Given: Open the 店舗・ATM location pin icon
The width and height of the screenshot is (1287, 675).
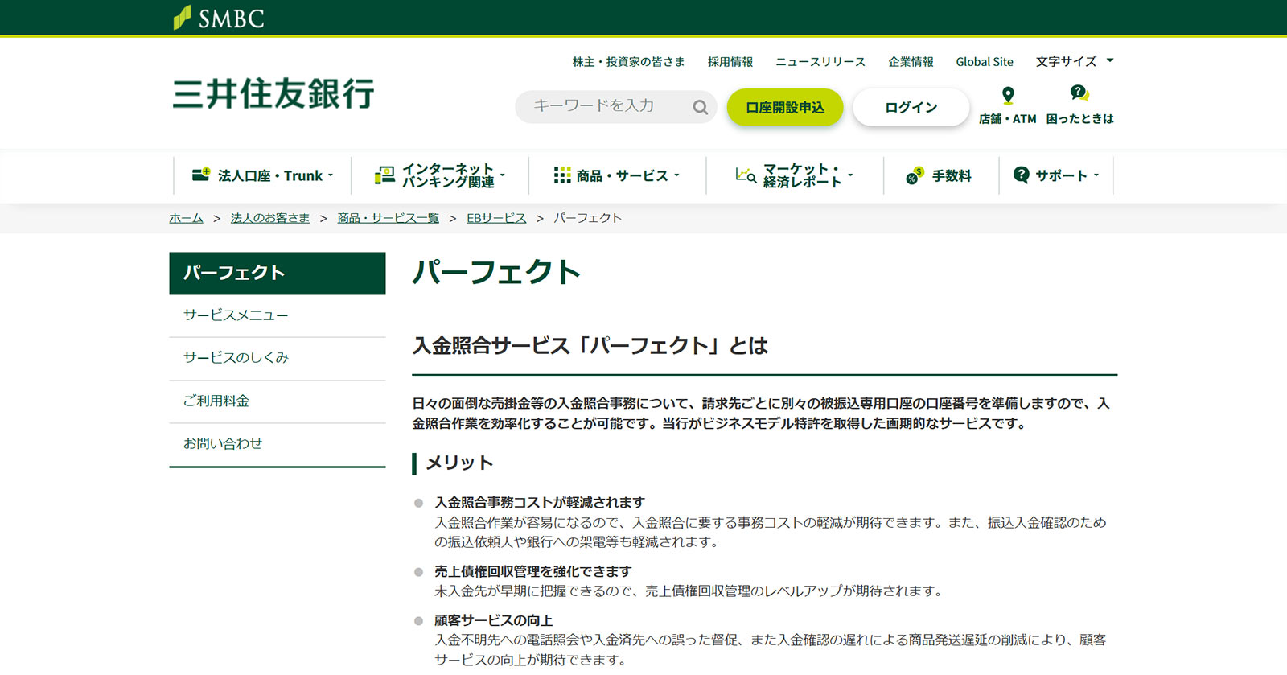Looking at the screenshot, I should (x=1008, y=96).
